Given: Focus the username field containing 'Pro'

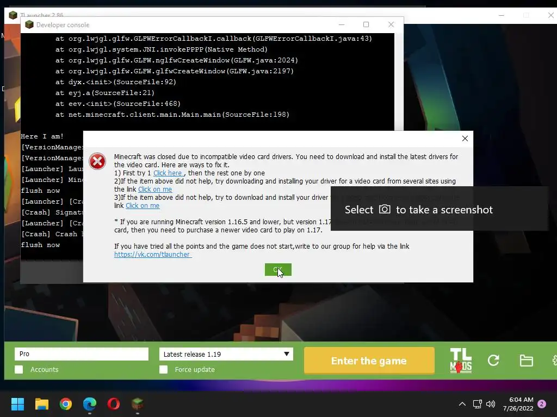Looking at the screenshot, I should point(82,354).
